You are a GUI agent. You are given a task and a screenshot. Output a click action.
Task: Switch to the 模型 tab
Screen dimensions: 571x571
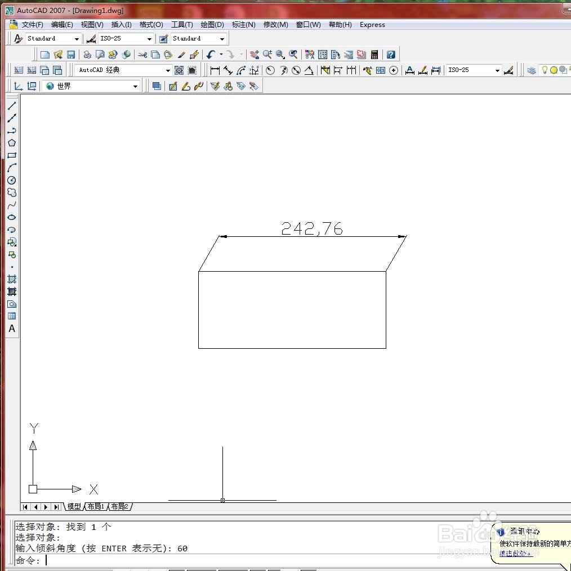coord(74,506)
